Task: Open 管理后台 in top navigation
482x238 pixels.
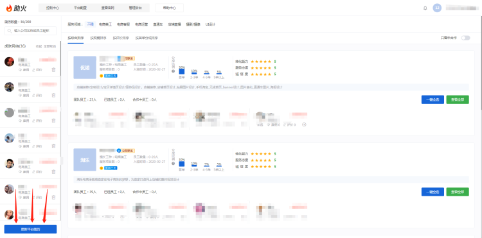Action: pyautogui.click(x=135, y=8)
